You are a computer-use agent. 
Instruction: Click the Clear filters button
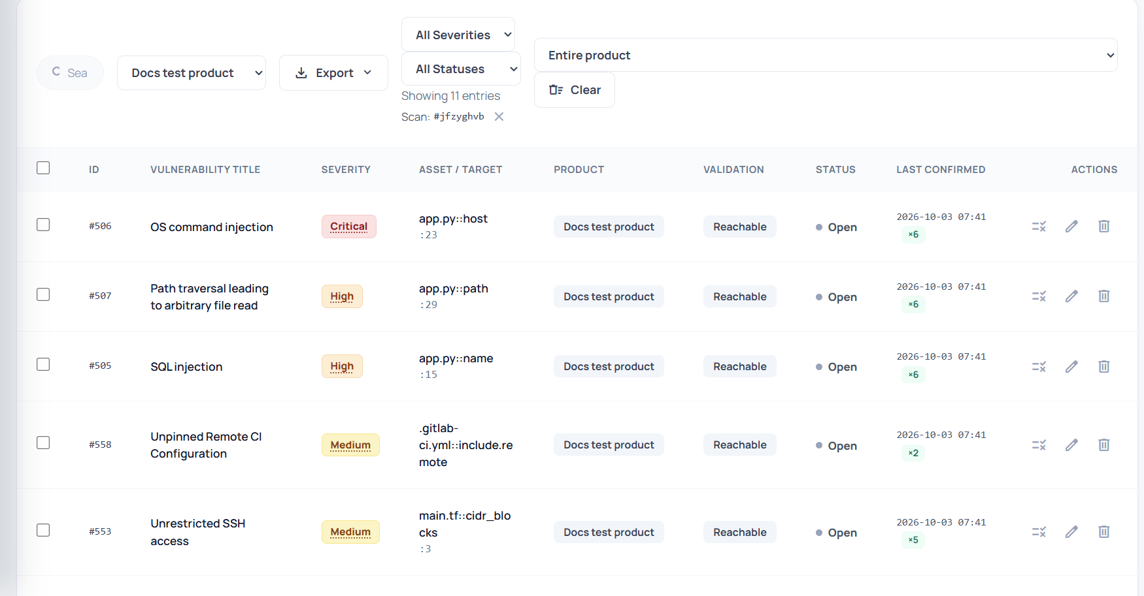(x=575, y=89)
